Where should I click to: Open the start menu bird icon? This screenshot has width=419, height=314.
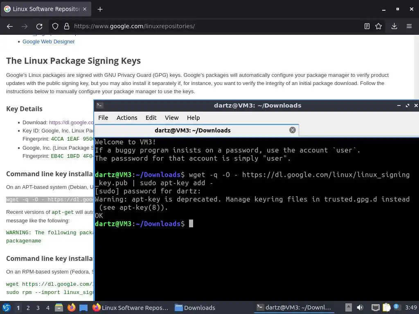click(x=7, y=307)
